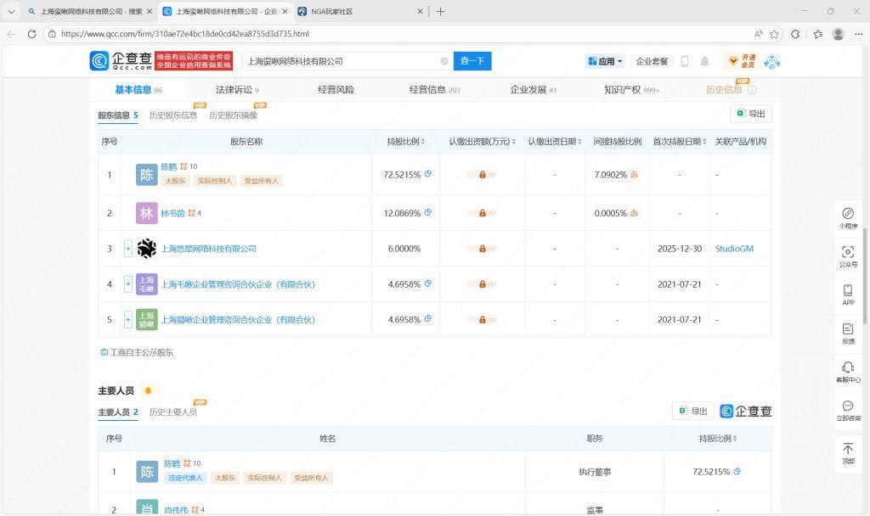Click indirect holding icon beside 7.0902%
Image resolution: width=870 pixels, height=516 pixels.
[x=634, y=175]
